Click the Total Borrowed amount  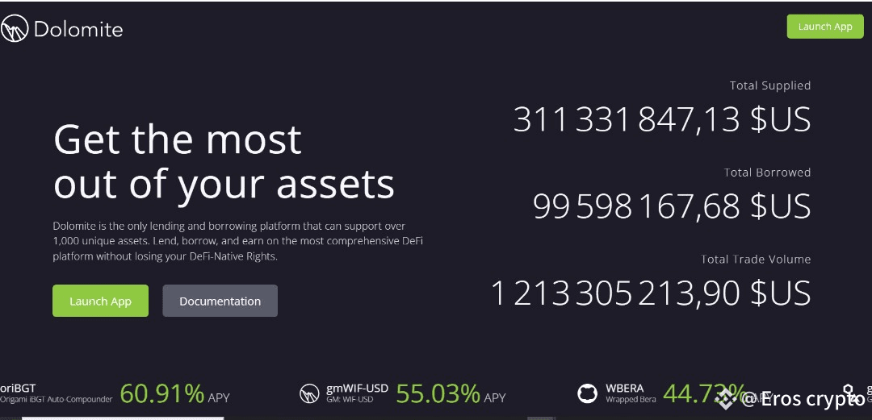672,206
